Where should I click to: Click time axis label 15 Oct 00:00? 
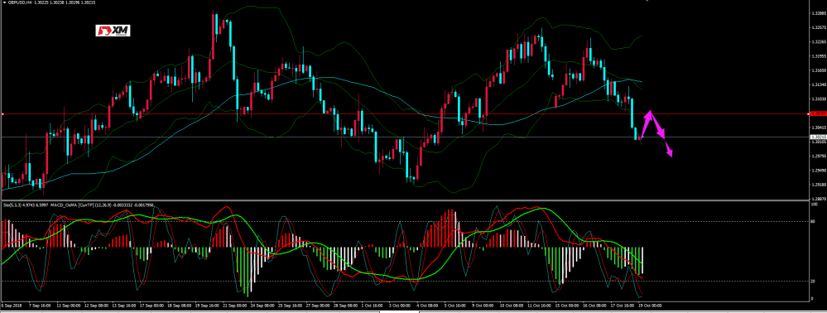[568, 305]
